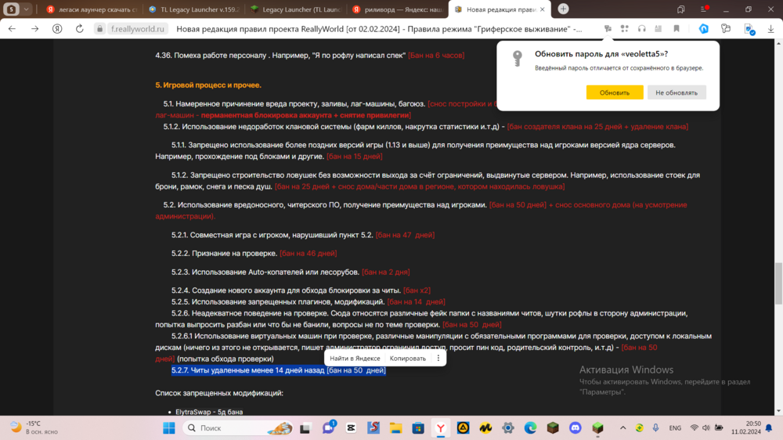Open the Yandex home page button
Image resolution: width=783 pixels, height=440 pixels.
(x=57, y=29)
